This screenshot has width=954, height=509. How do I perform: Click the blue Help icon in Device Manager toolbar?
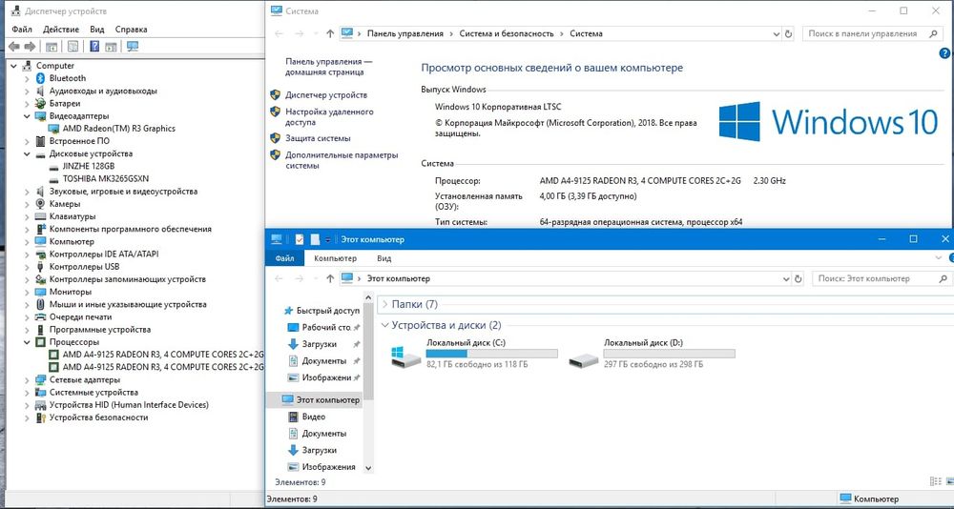94,46
